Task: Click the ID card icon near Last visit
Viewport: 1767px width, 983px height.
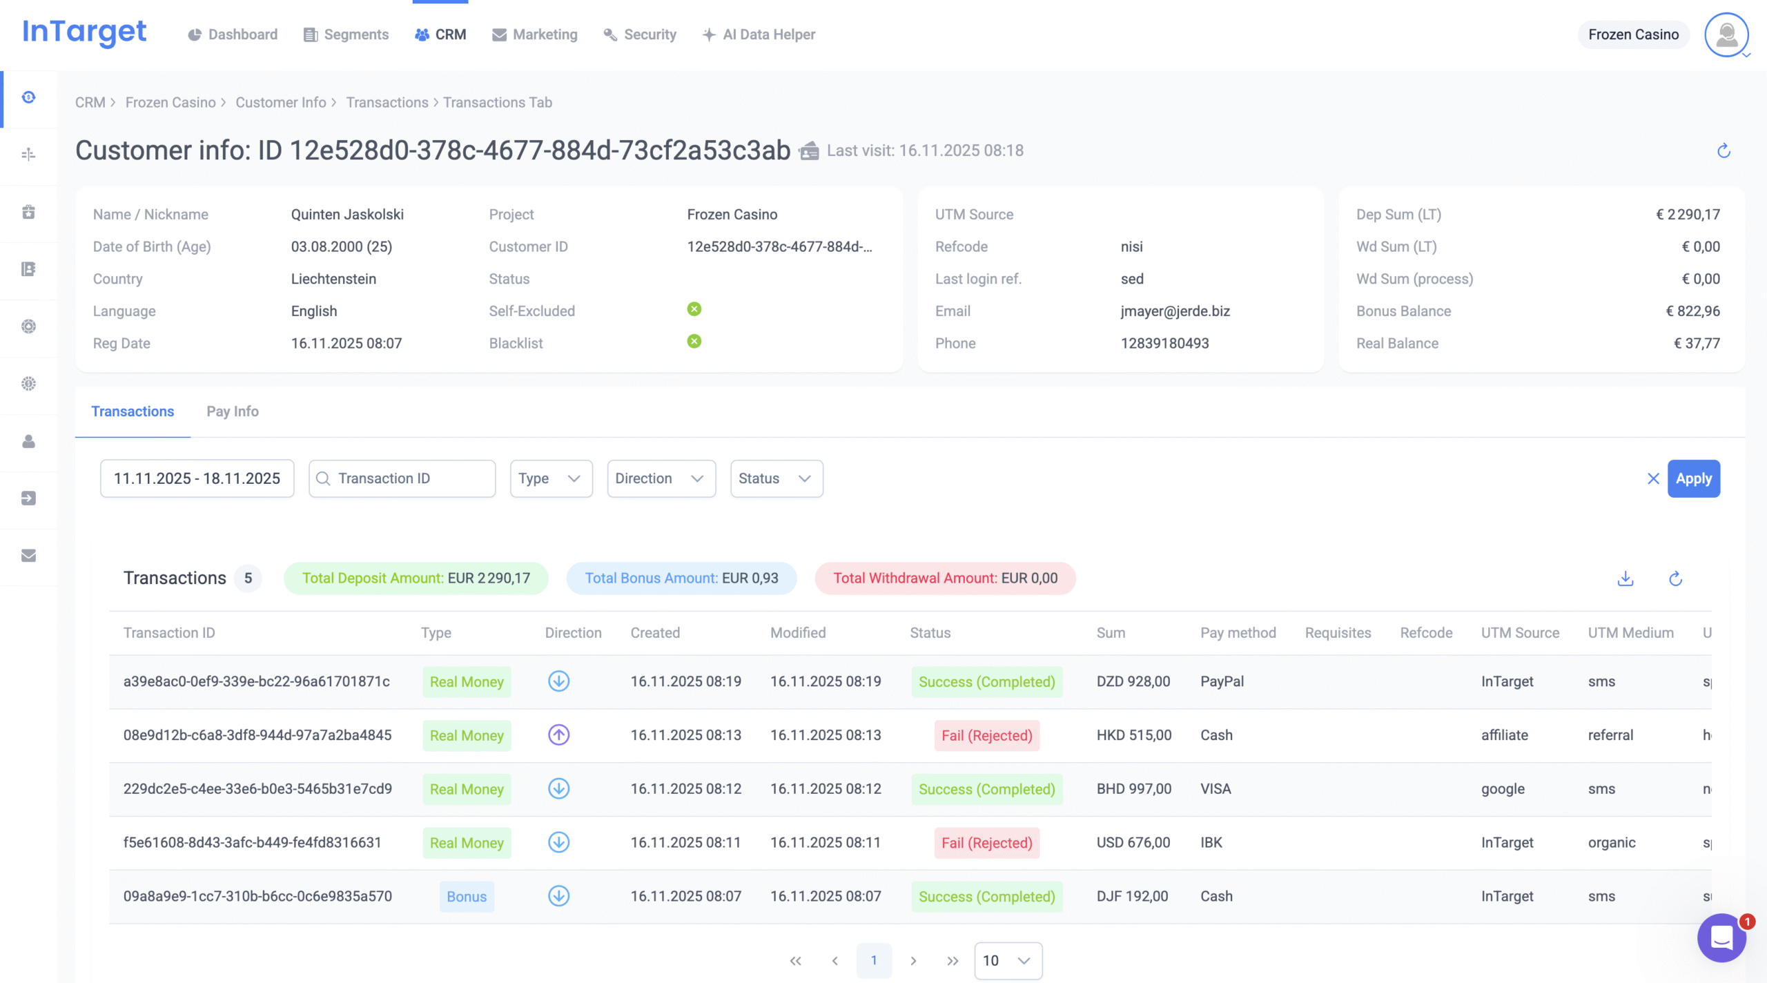Action: pos(809,150)
